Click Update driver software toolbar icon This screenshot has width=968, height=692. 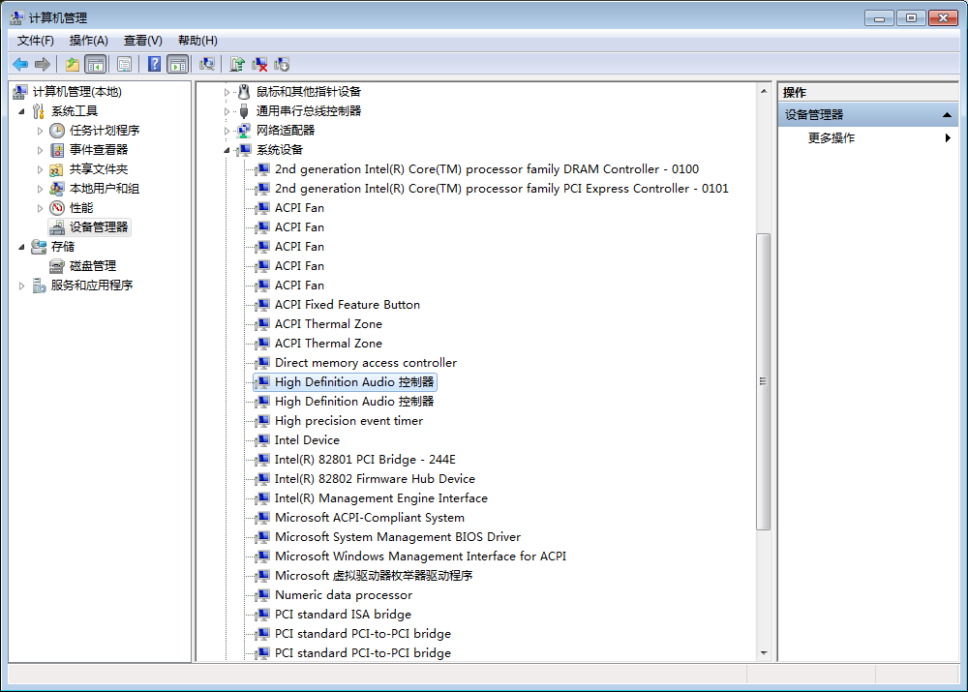tap(237, 64)
